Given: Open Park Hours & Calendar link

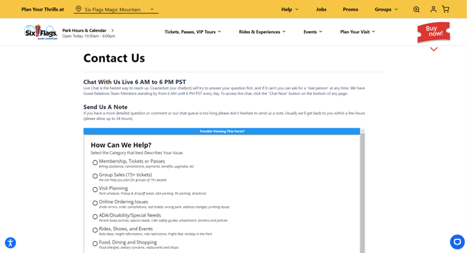Looking at the screenshot, I should click(84, 31).
